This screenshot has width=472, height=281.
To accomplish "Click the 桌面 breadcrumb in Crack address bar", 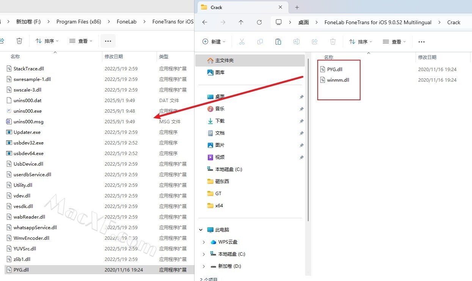I will pos(303,22).
